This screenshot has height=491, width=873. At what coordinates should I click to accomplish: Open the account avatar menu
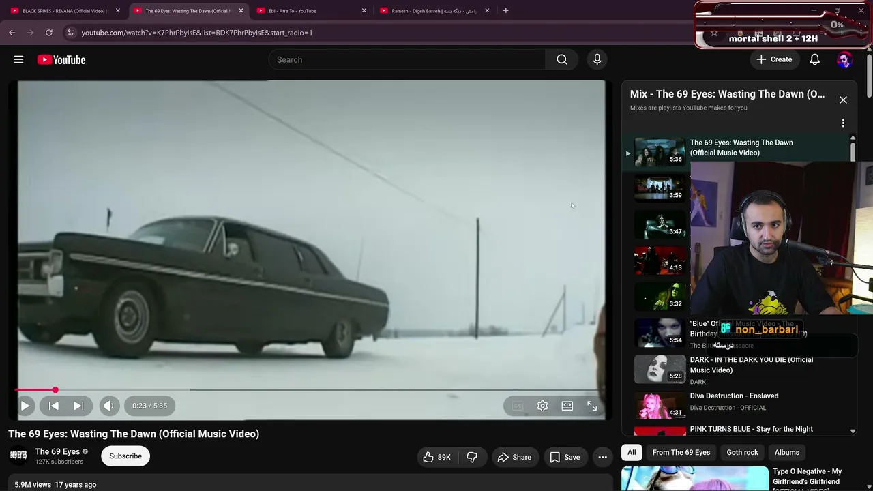[x=844, y=59]
